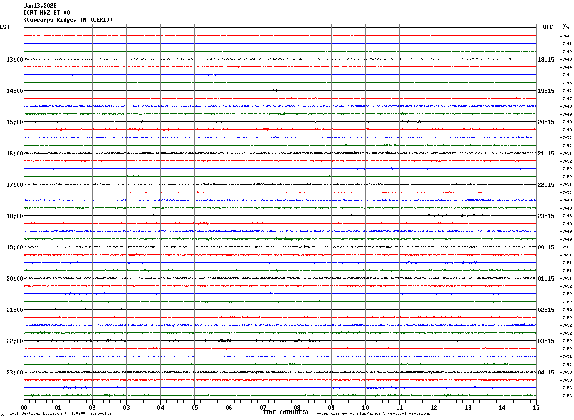
Task: Select minute 00 on the time axis
Action: [24, 407]
